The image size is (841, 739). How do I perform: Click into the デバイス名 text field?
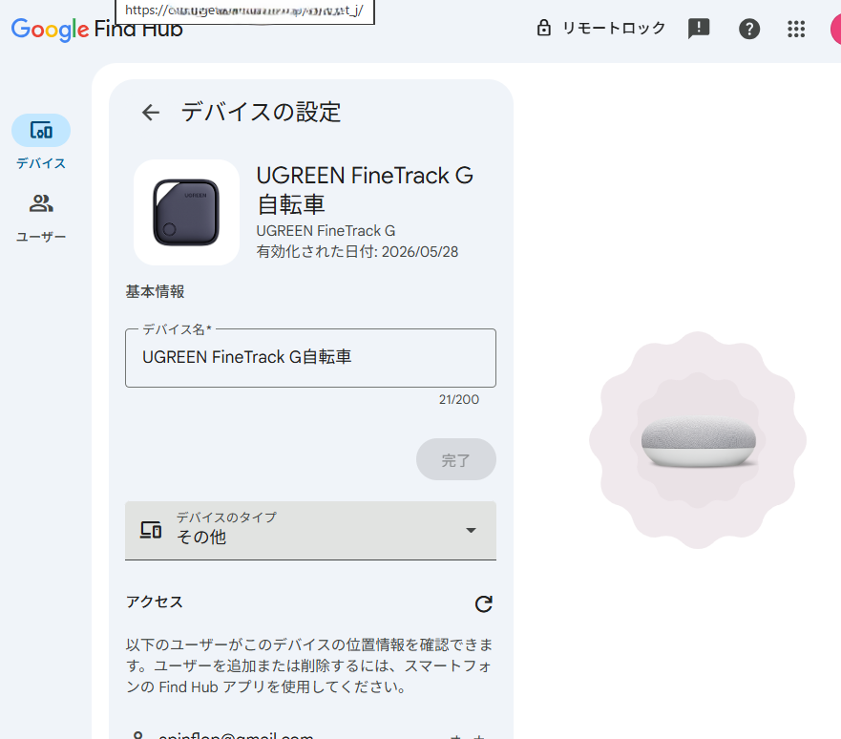tap(310, 358)
